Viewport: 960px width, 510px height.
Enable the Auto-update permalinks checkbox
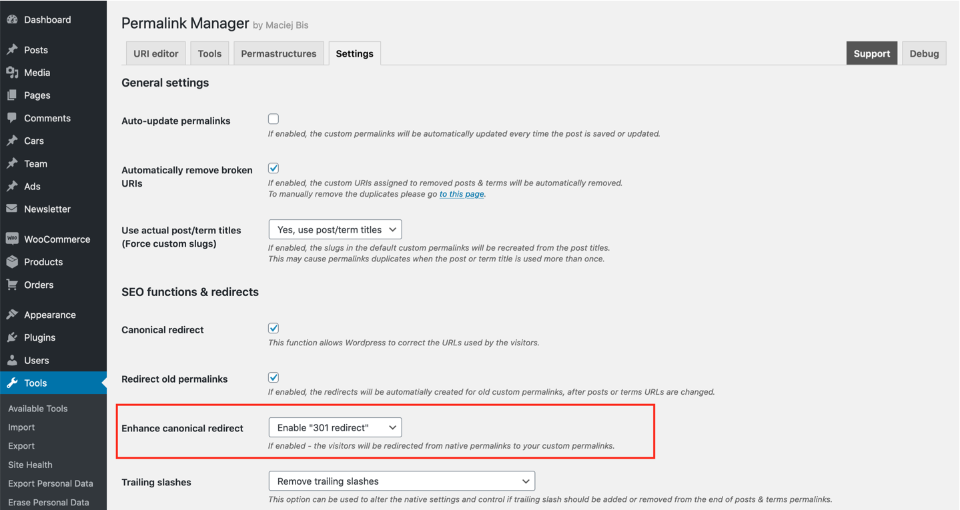[274, 119]
